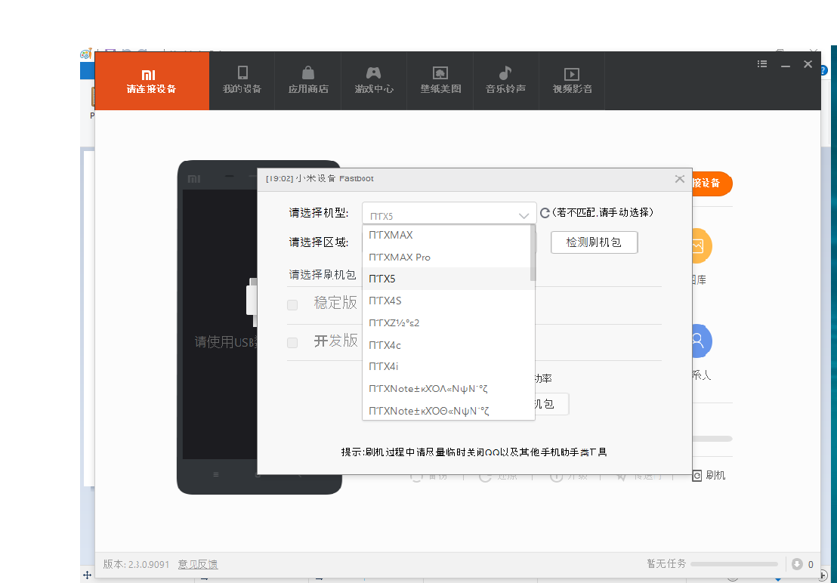
Task: Enable the 稳定版 checkbox
Action: point(292,305)
